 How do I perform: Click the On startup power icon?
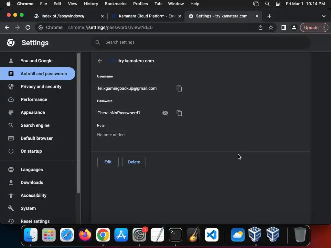(11, 151)
